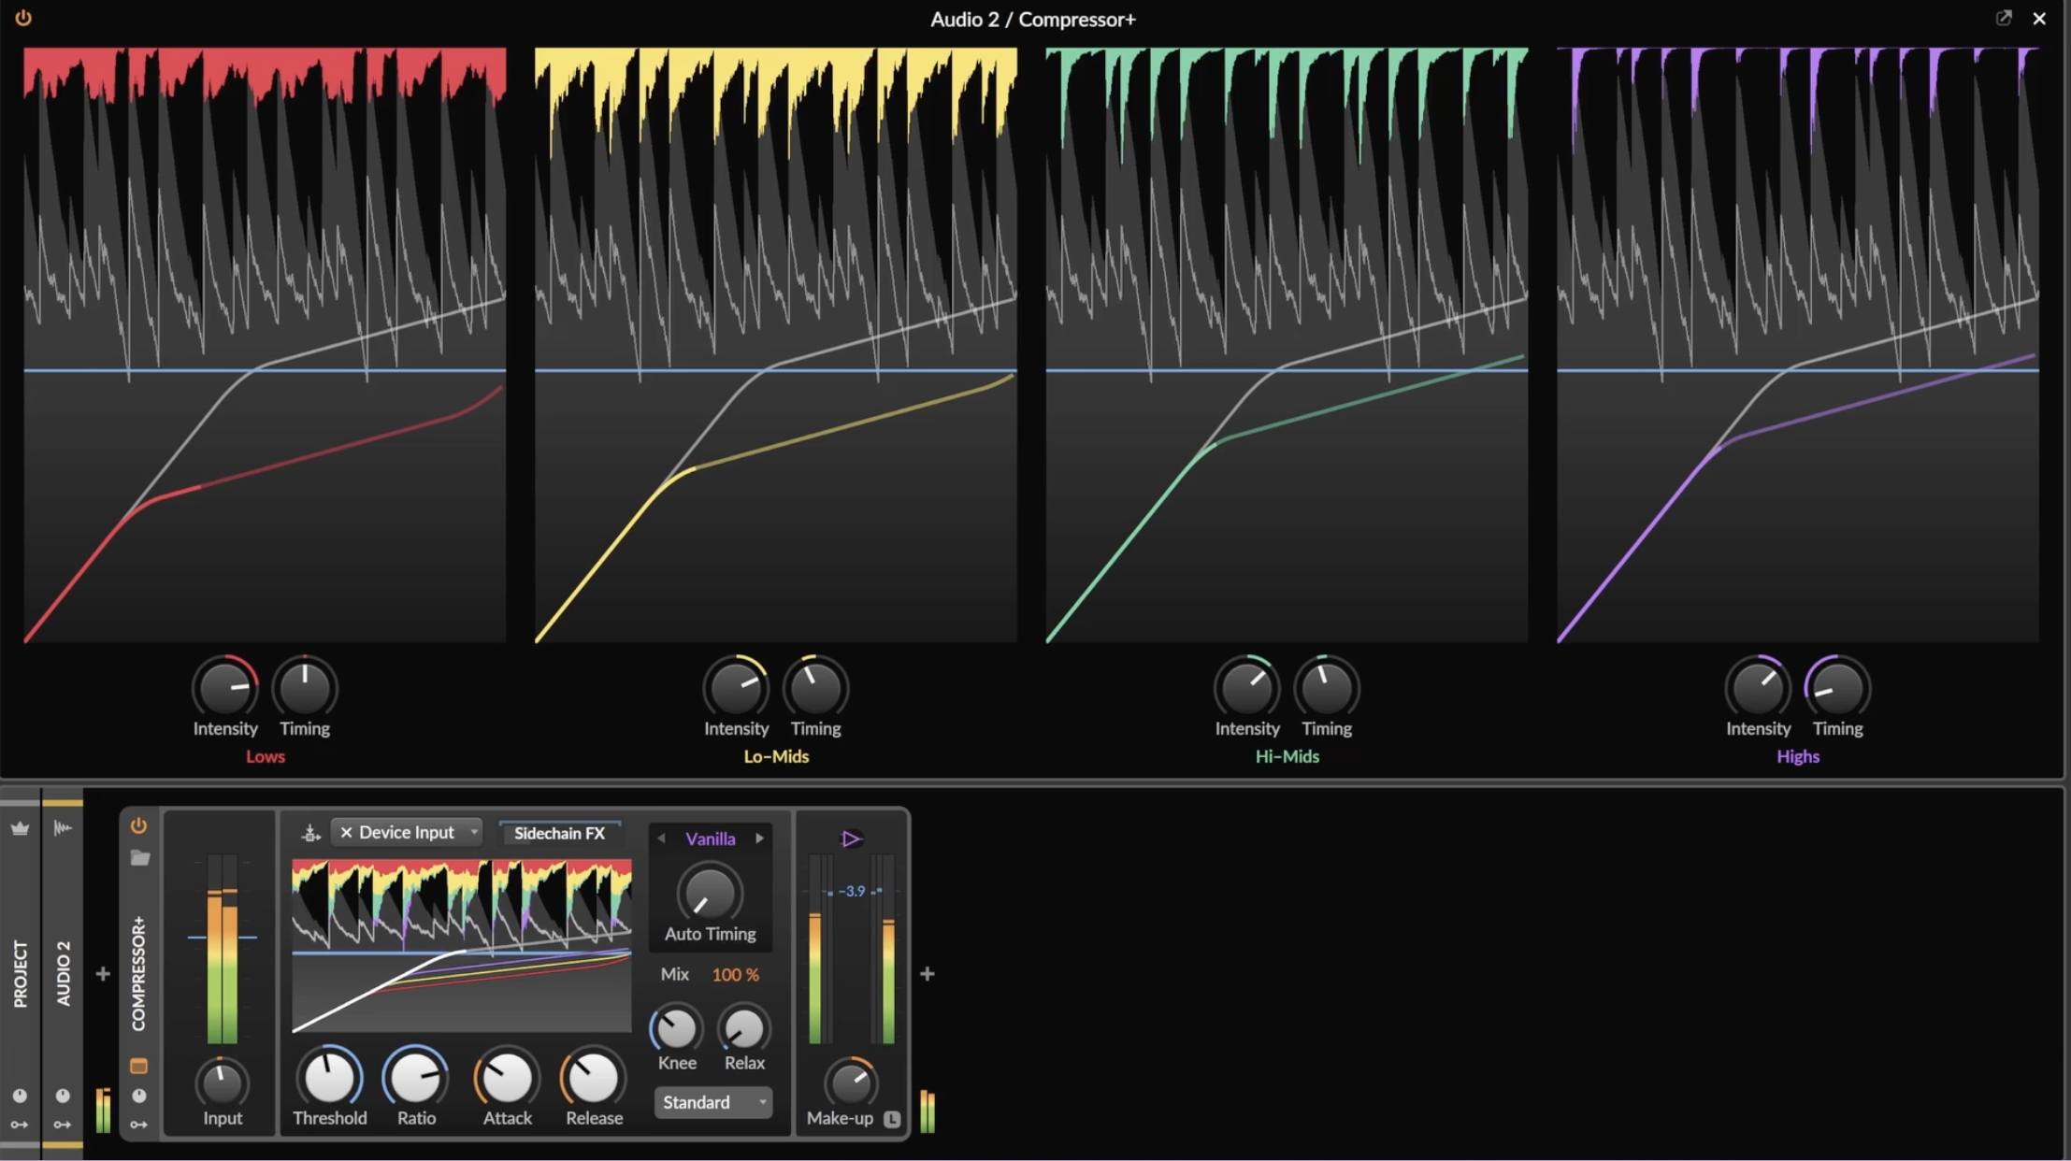
Task: Toggle the L button next to Make-up
Action: pos(892,1118)
